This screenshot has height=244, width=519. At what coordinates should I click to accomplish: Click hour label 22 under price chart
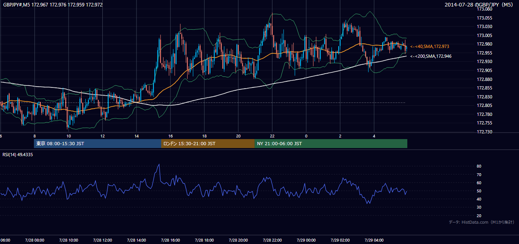[x=272, y=136]
